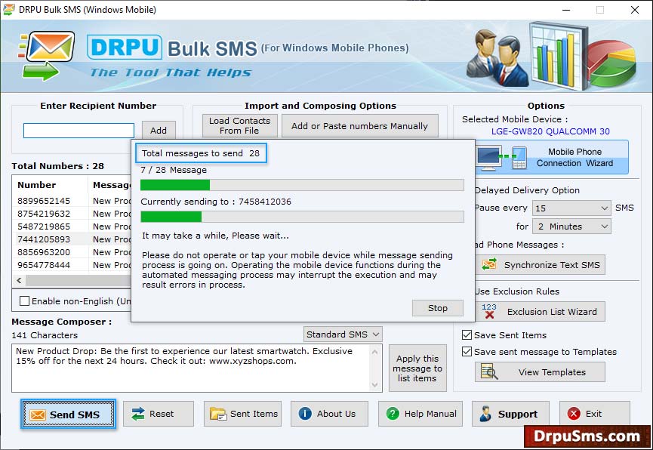Click the DrpuSms.com link badge

587,436
